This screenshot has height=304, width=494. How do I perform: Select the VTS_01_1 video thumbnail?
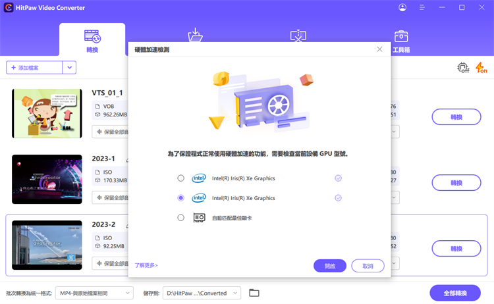coord(47,113)
